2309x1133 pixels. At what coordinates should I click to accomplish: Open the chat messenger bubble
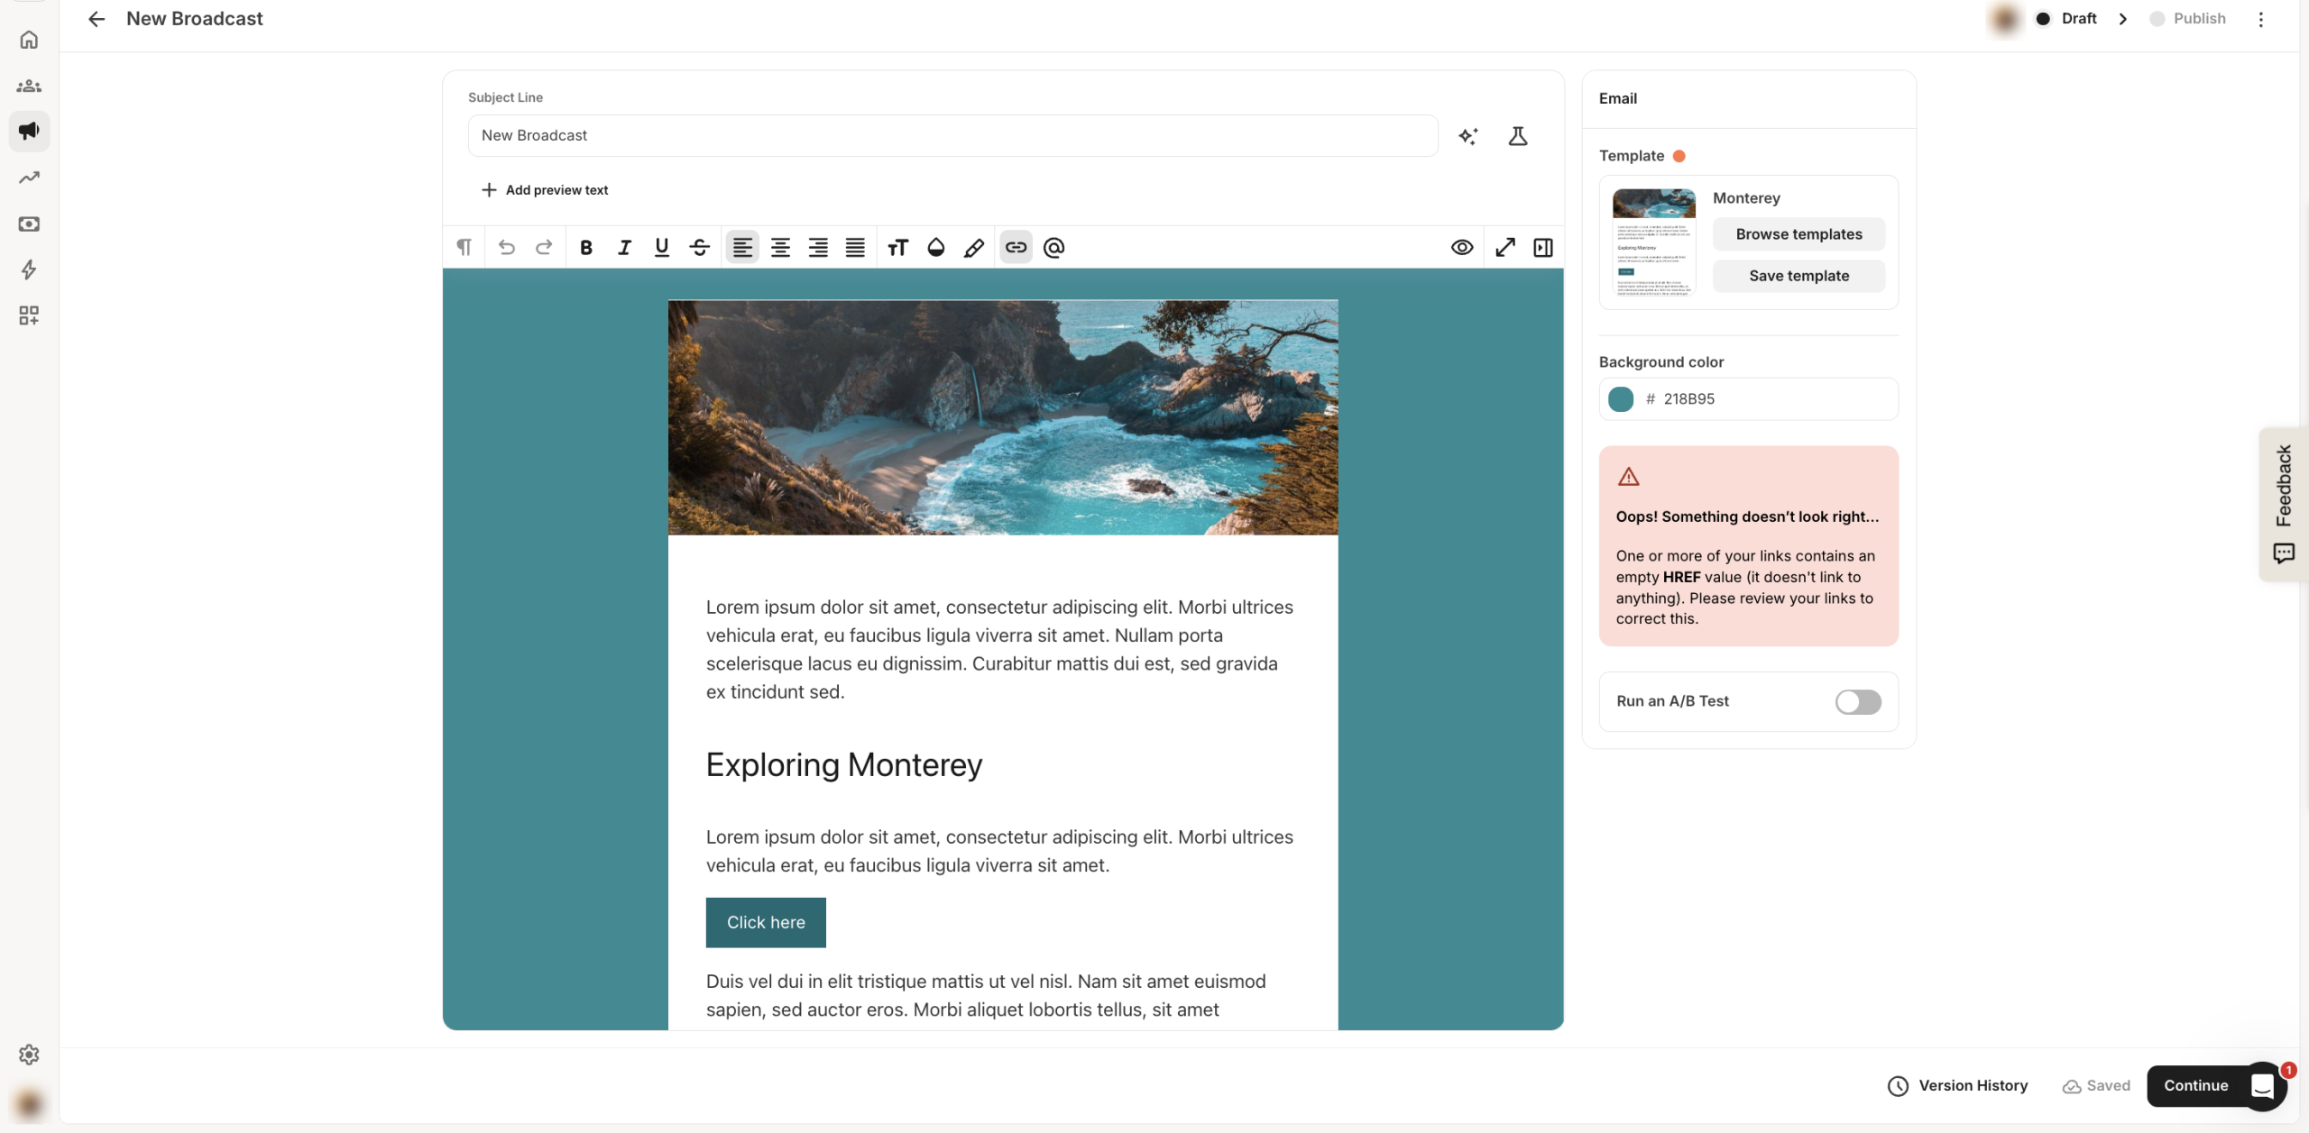[2263, 1086]
